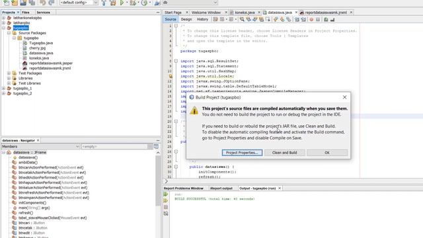Screen dimensions: 423x238
Task: Click OK in Build Project dialog
Action: tap(327, 153)
